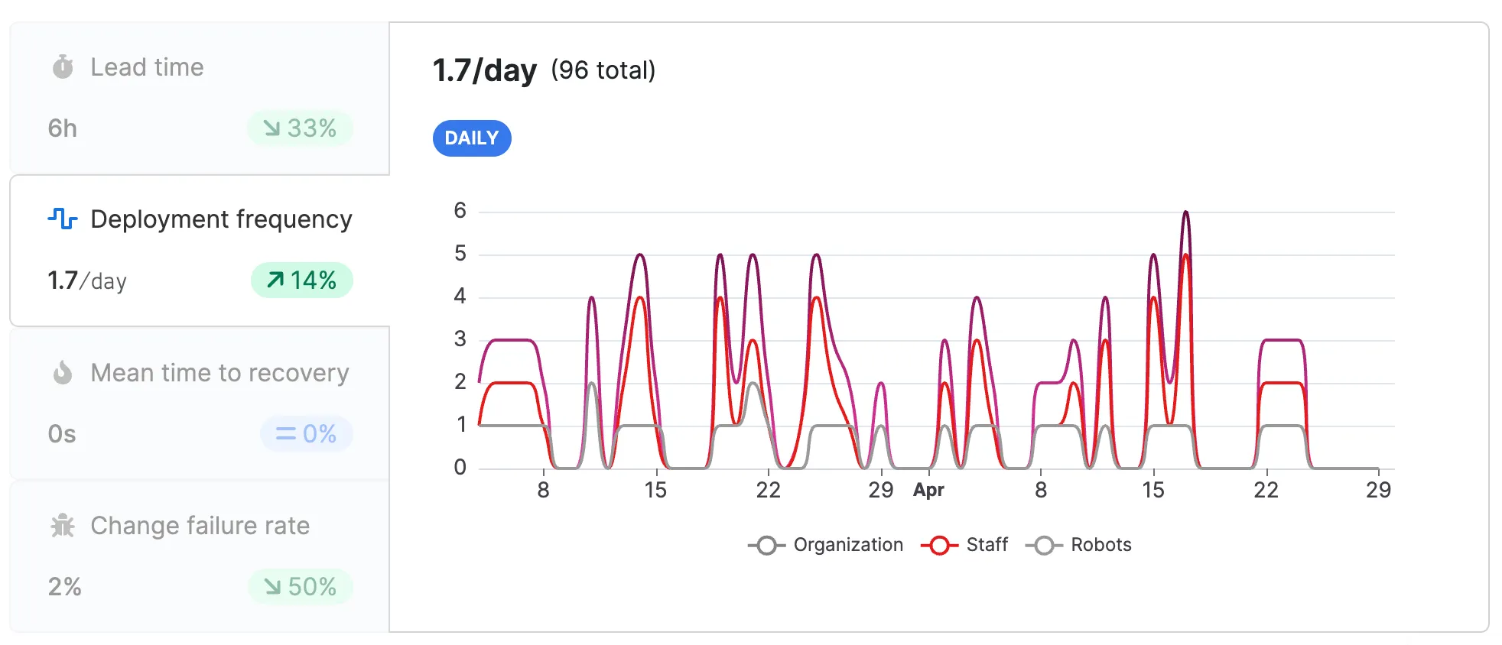1502x645 pixels.
Task: Click the "(96 total)" text
Action: tap(603, 70)
